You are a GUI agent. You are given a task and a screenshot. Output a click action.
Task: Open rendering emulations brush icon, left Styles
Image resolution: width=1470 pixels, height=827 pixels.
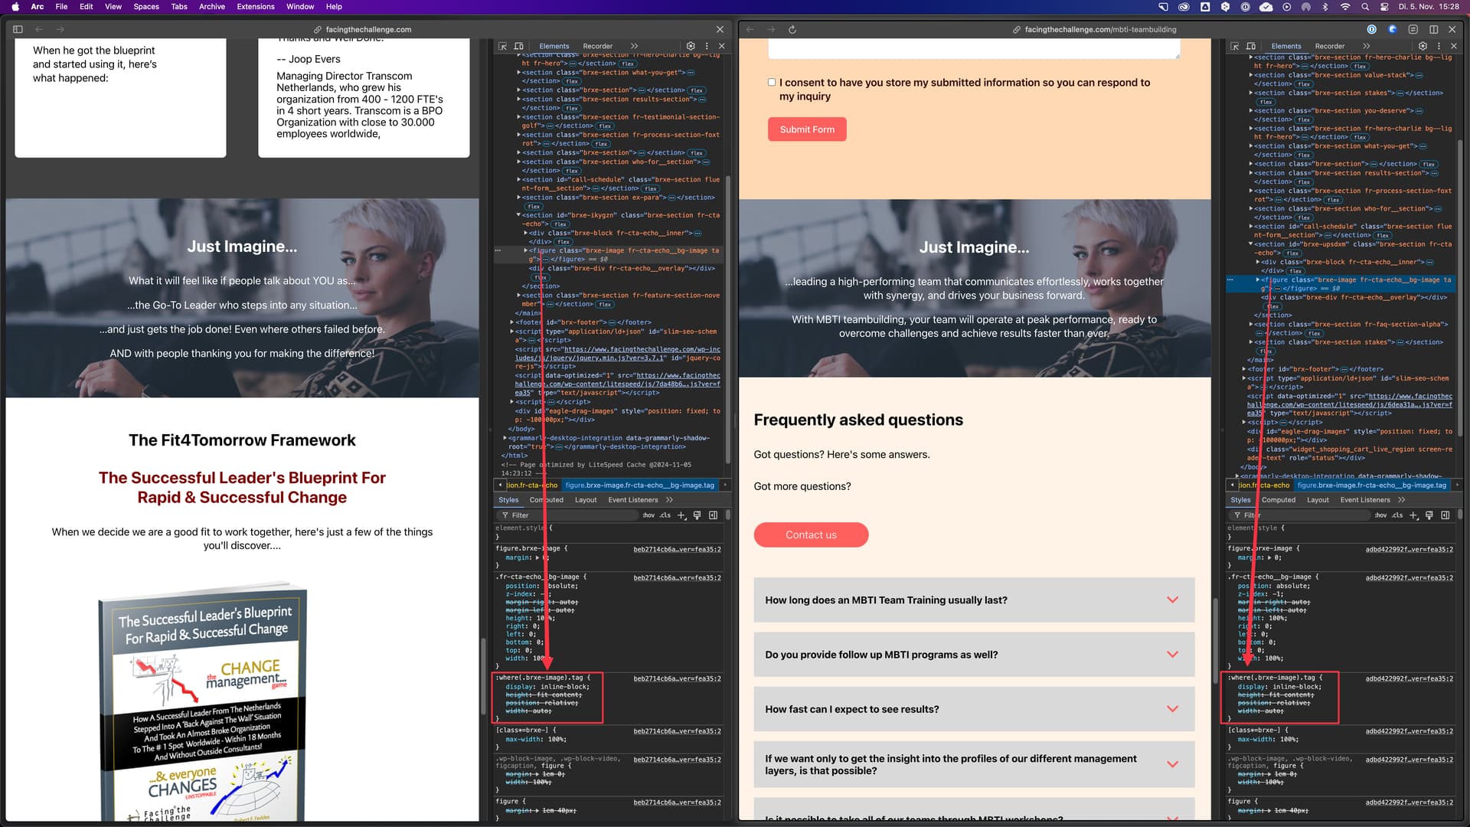697,515
